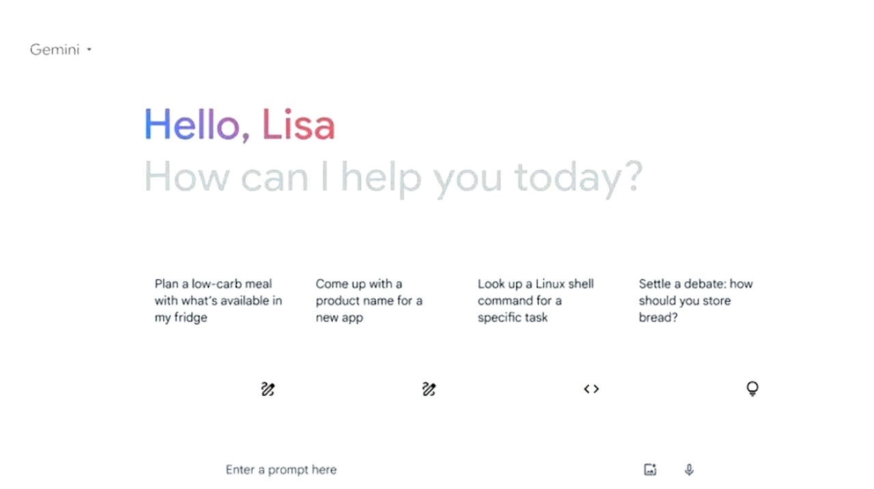Click the word 'today?' in the subheading

tap(578, 177)
